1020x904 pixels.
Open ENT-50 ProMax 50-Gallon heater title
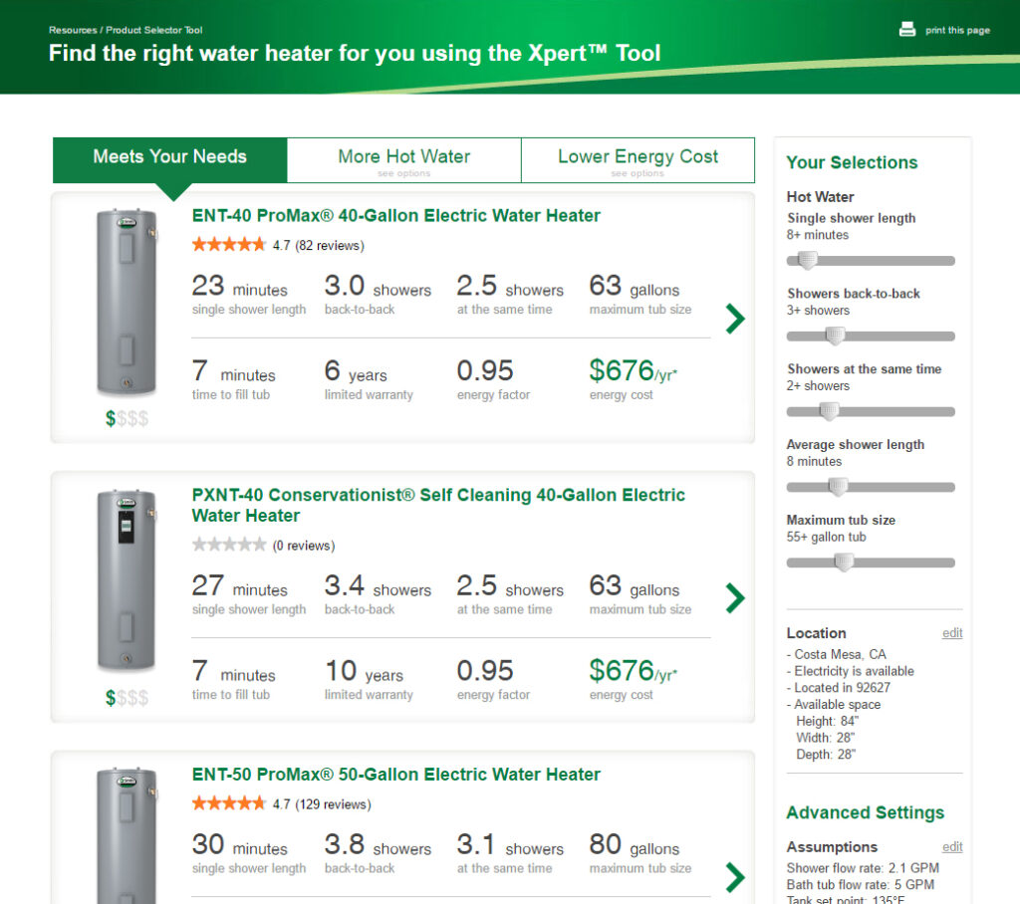click(395, 774)
